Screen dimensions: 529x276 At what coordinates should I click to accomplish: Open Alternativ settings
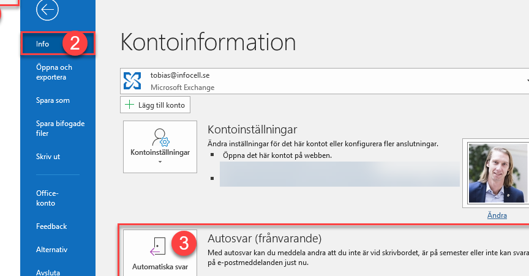[x=51, y=250]
